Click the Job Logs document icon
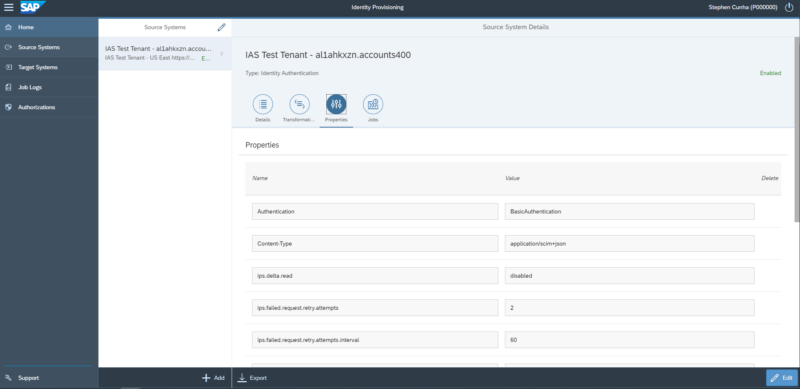Image resolution: width=800 pixels, height=389 pixels. point(8,87)
